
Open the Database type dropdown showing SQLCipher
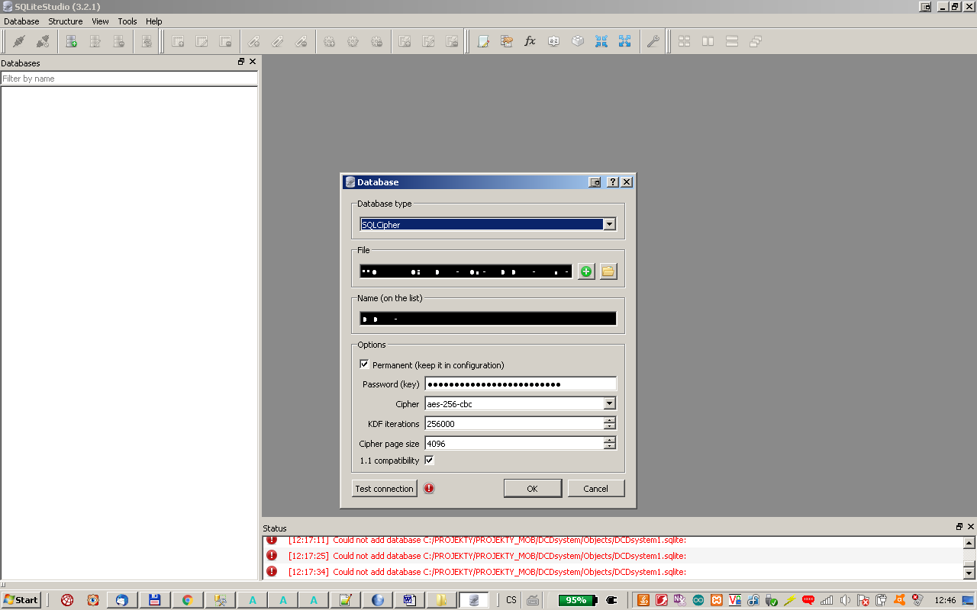488,224
